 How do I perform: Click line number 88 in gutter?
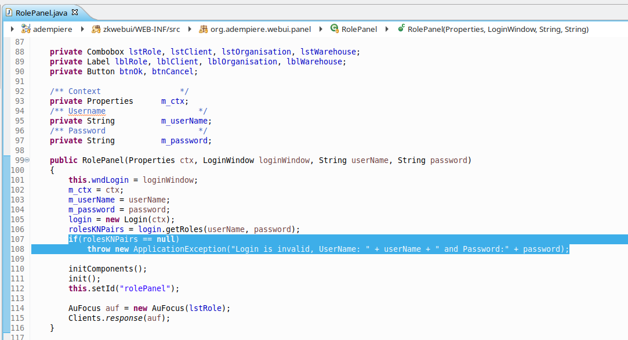coord(20,52)
